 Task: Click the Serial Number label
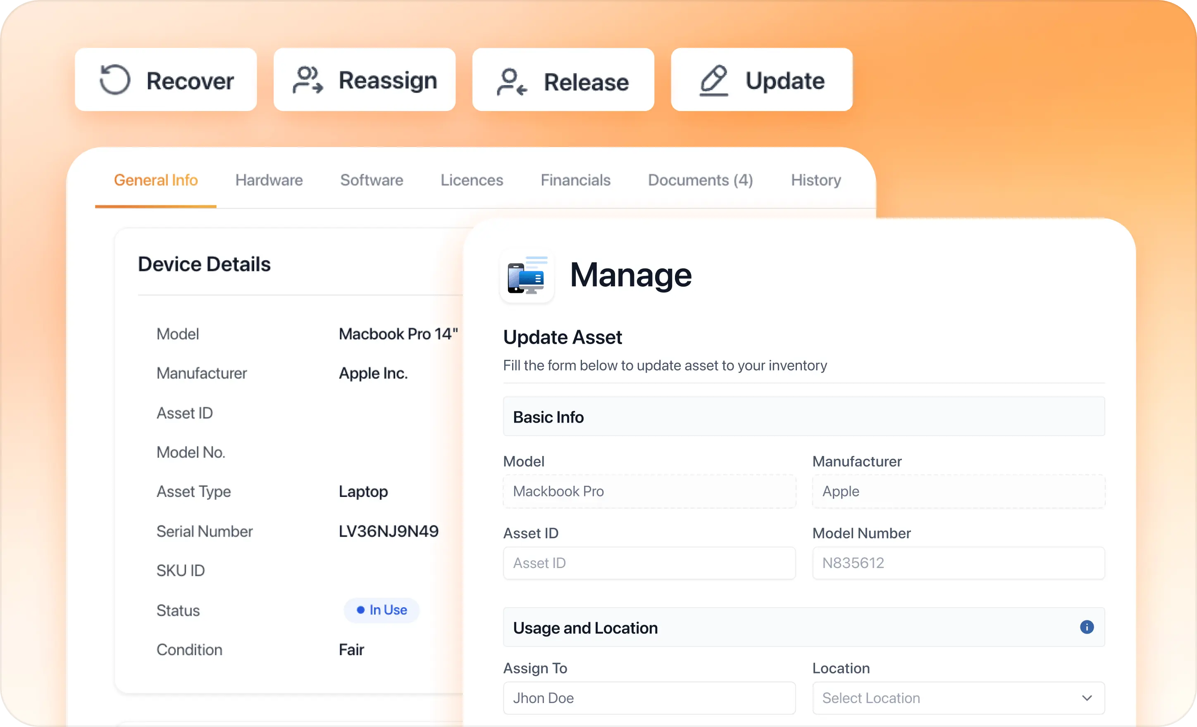tap(204, 531)
